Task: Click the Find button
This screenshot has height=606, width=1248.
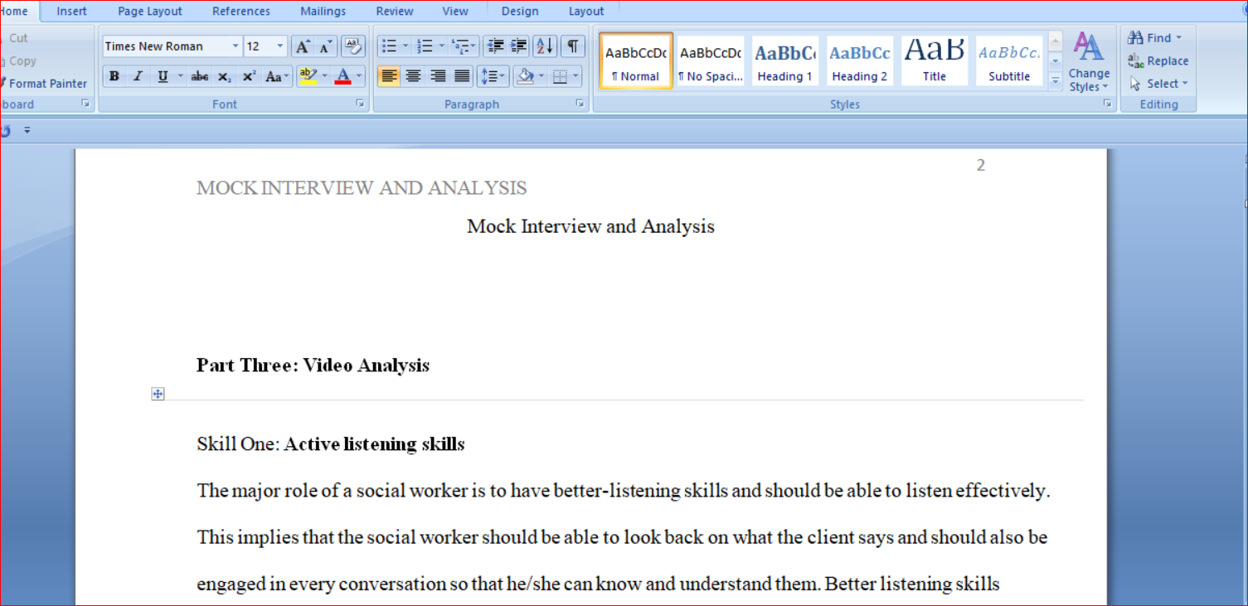Action: point(1155,37)
